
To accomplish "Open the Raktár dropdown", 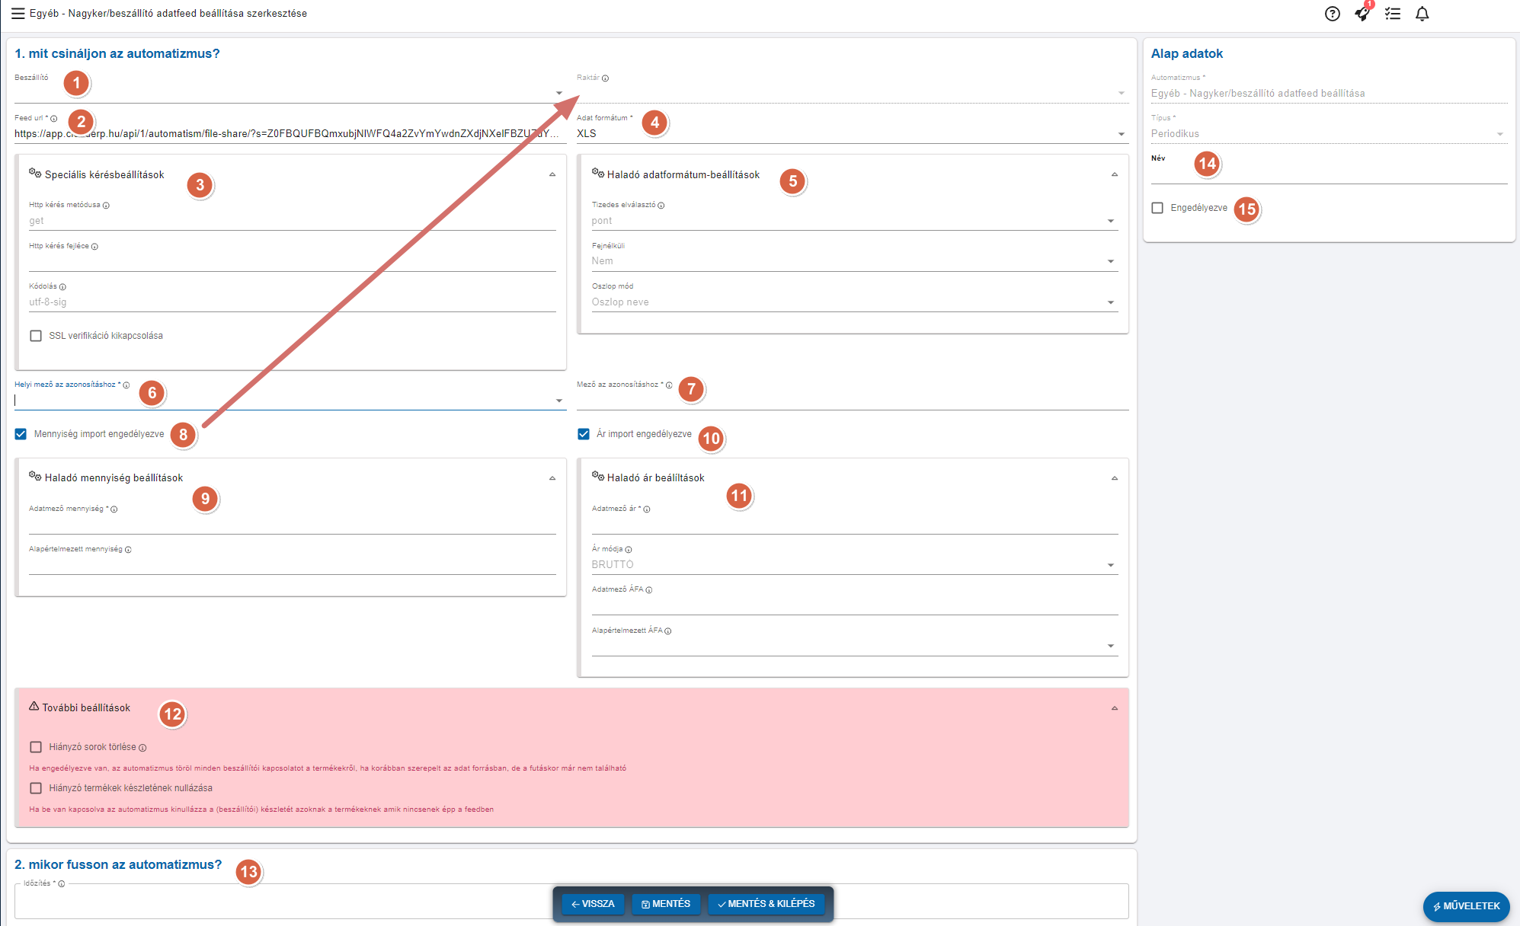I will [x=852, y=93].
